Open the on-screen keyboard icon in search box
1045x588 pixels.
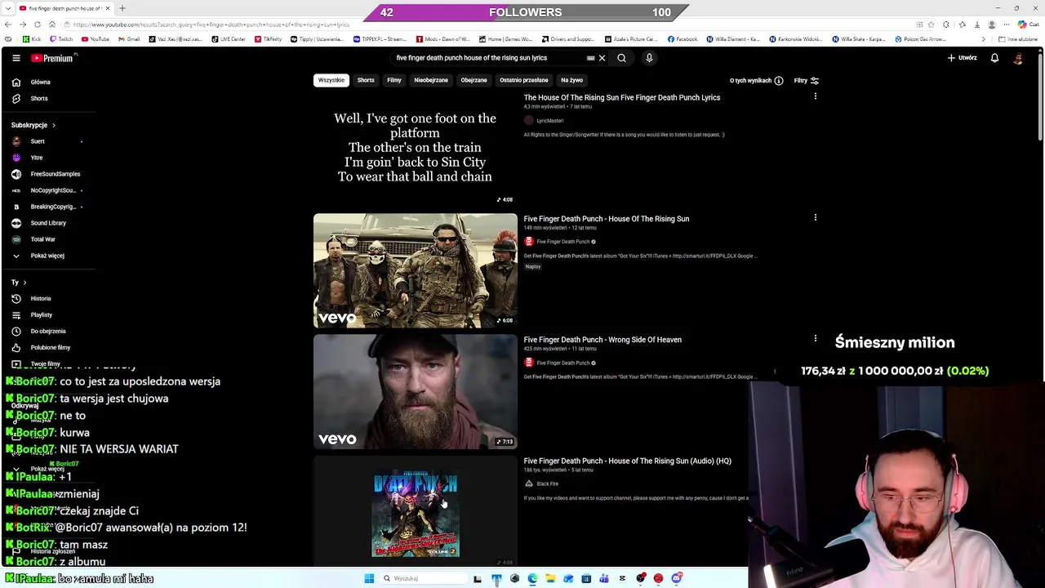[590, 58]
